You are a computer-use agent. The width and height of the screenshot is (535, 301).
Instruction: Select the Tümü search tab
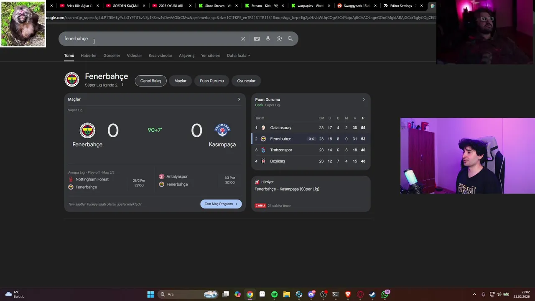click(69, 56)
